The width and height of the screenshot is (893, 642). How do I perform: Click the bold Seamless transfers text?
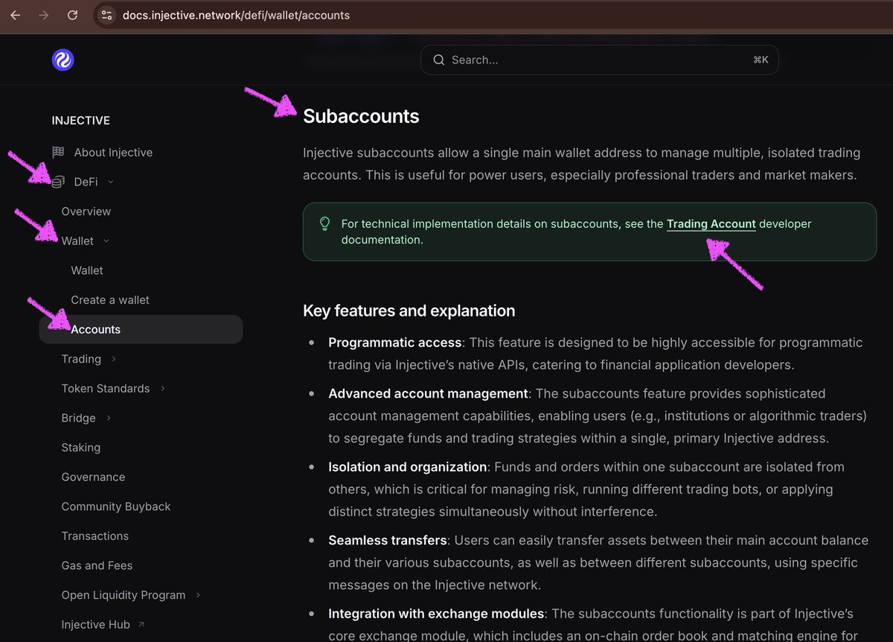pyautogui.click(x=388, y=541)
